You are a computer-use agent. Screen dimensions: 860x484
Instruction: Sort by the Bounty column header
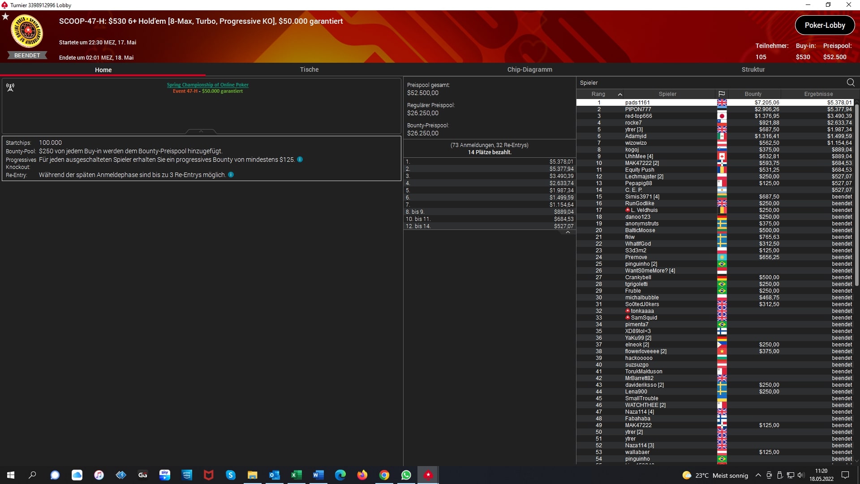(753, 94)
